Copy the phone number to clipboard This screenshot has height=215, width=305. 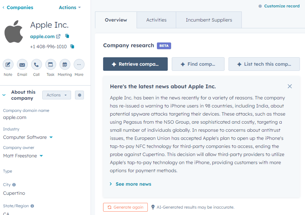[x=72, y=46]
